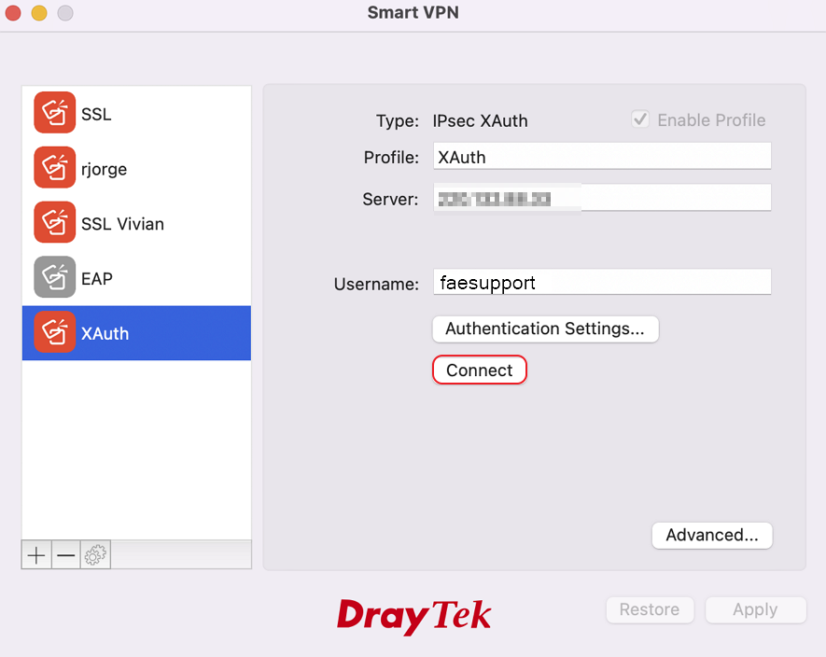This screenshot has height=657, width=826.
Task: Click the rjorge profile's VPN icon
Action: coord(55,168)
